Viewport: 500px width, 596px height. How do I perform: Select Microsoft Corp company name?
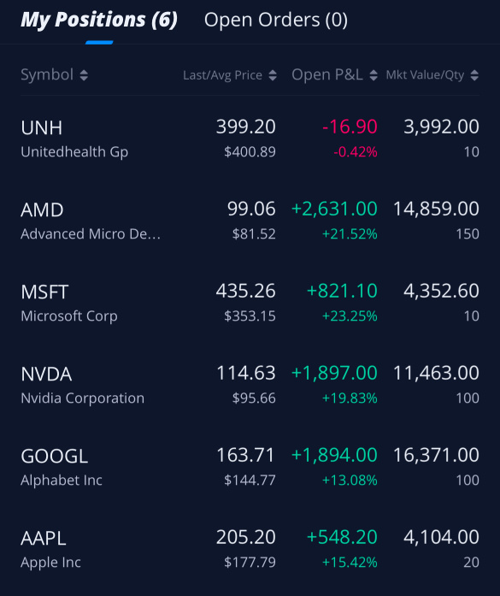click(69, 316)
